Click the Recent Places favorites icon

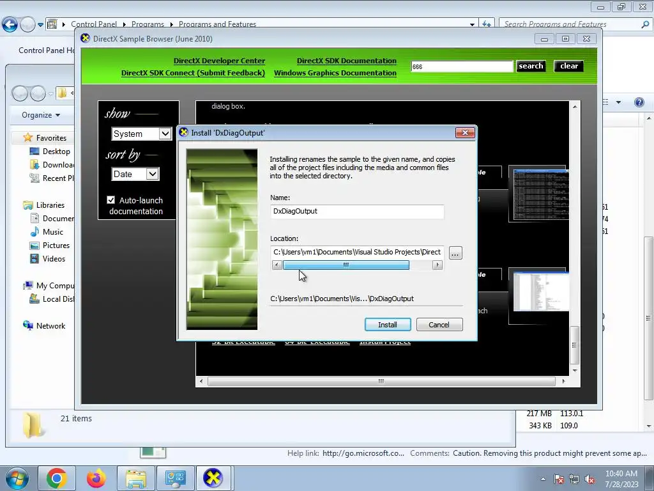[34, 178]
